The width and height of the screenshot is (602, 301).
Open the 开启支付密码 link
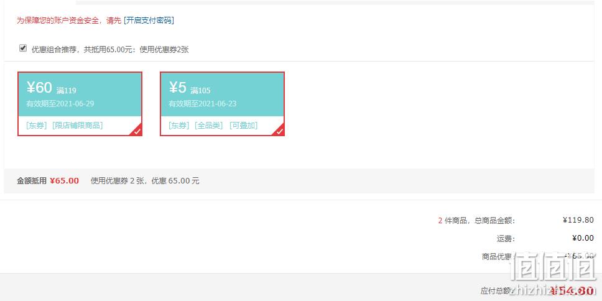[149, 21]
